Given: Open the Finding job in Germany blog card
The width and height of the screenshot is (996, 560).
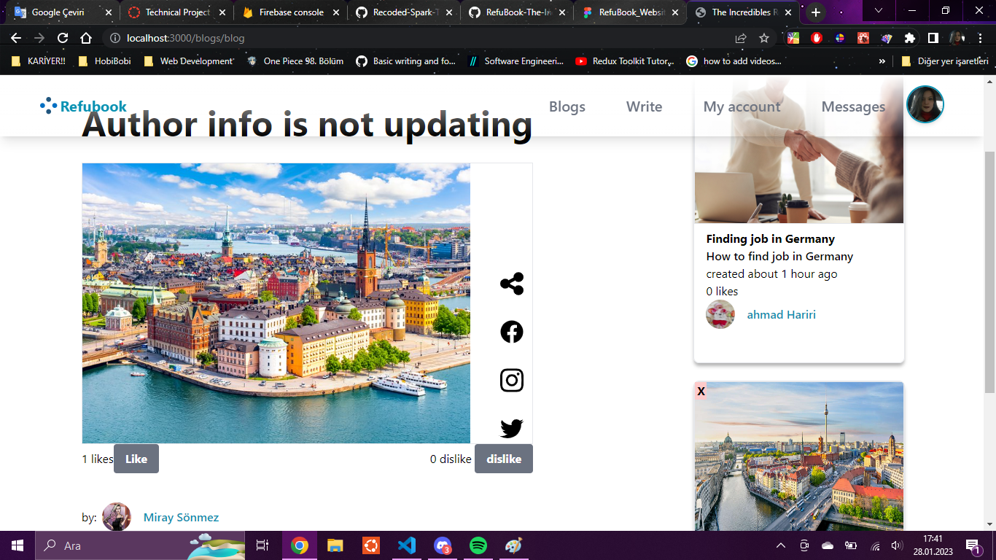Looking at the screenshot, I should point(770,238).
